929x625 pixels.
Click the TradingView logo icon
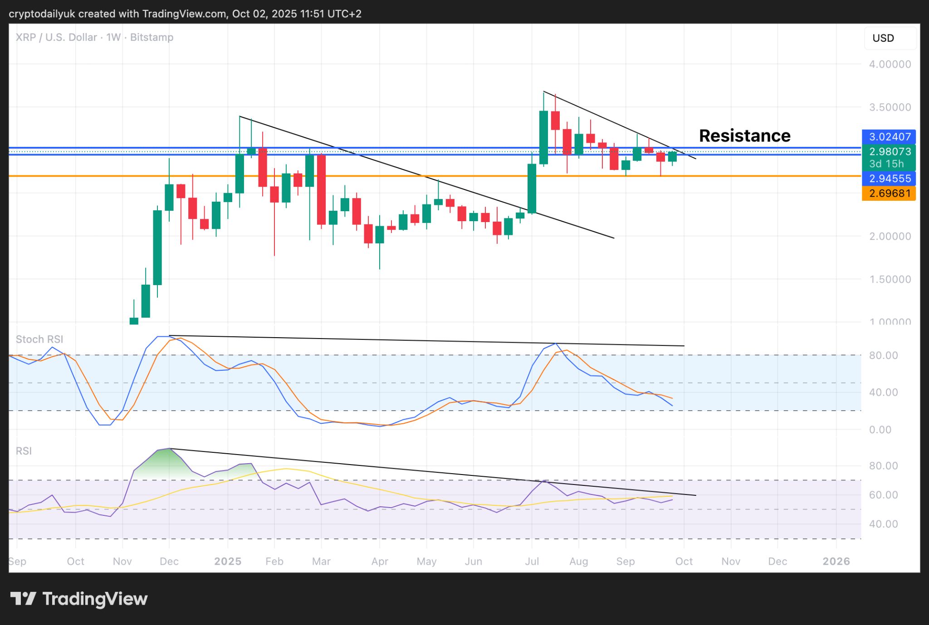(23, 599)
